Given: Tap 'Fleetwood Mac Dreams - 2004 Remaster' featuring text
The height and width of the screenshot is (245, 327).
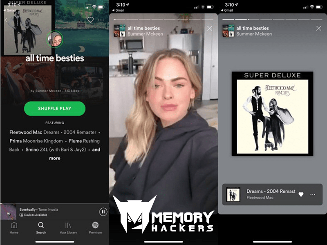Looking at the screenshot, I should pyautogui.click(x=53, y=132).
